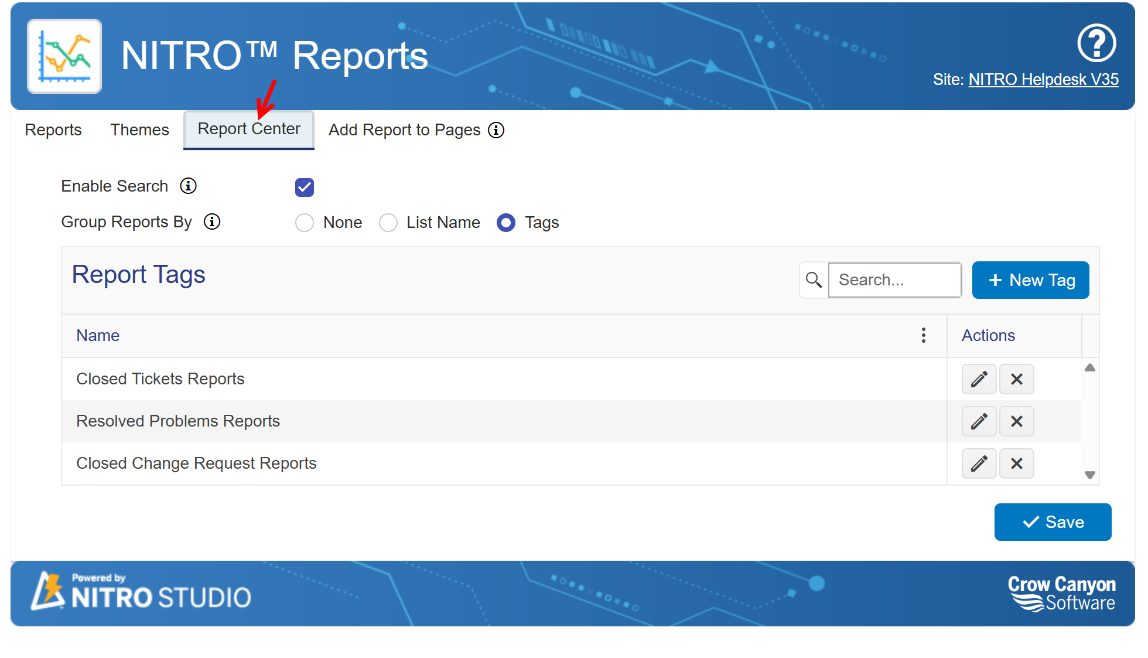Create a new tag with New Tag button
The image size is (1148, 658).
1030,280
